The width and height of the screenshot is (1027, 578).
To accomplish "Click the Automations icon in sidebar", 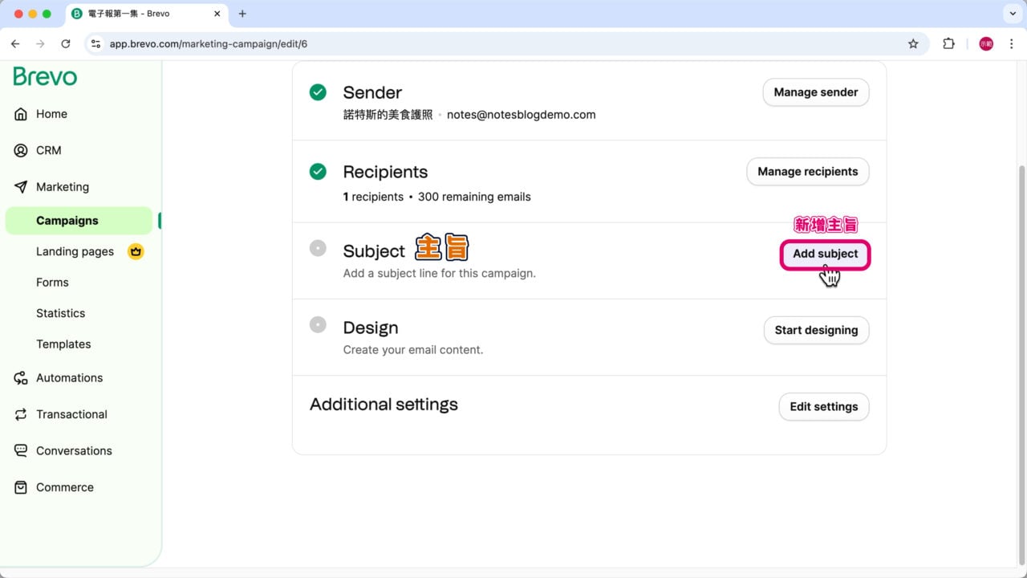I will [x=21, y=378].
